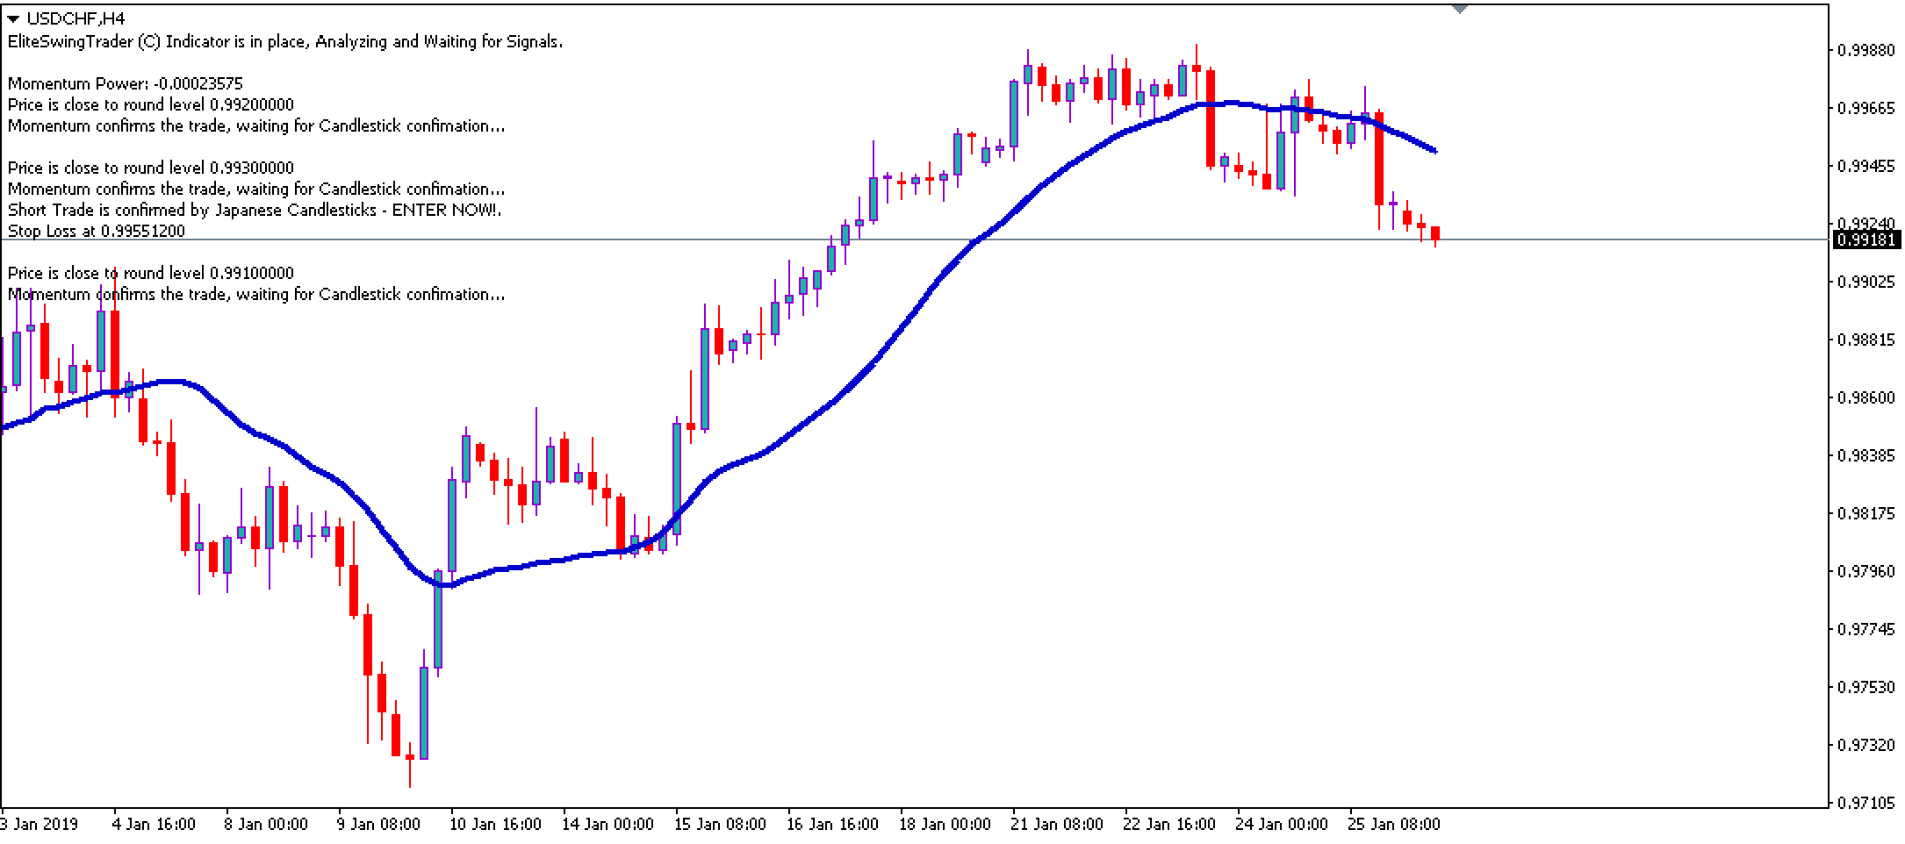This screenshot has width=1905, height=844.
Task: Click the 15 Jan 08:00 time label
Action: tap(720, 825)
